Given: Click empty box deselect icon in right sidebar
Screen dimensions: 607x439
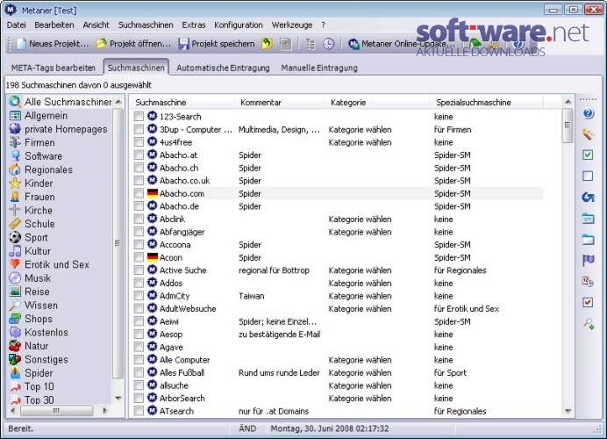Looking at the screenshot, I should pyautogui.click(x=588, y=176).
